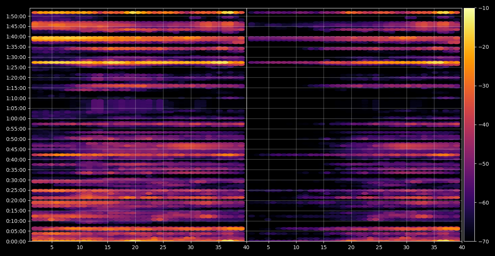Click the 0:15:00 time axis label
This screenshot has width=495, height=256.
click(16, 211)
